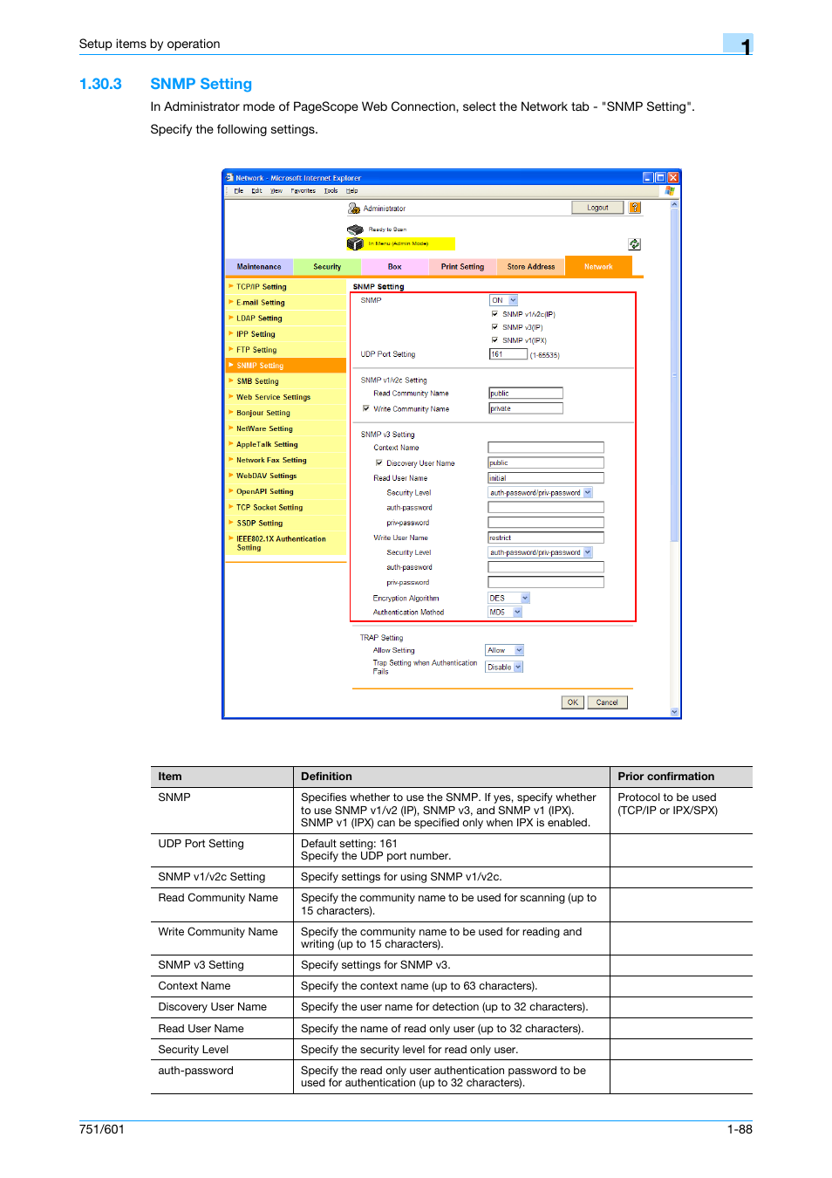832x1178 pixels.
Task: Open Authentication Method MD5 dropdown
Action: 505,613
